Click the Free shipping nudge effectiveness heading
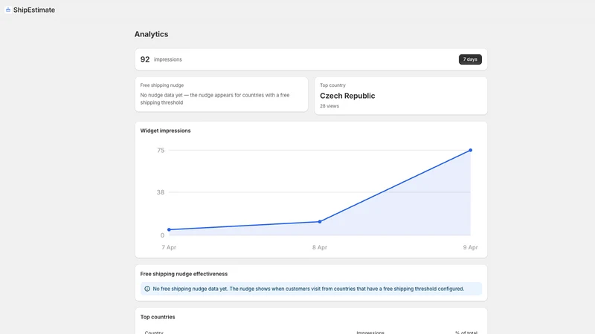Image resolution: width=595 pixels, height=334 pixels. pyautogui.click(x=184, y=274)
